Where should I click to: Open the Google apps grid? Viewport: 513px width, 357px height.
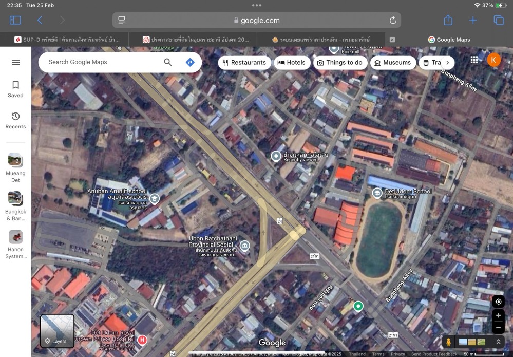coord(474,60)
